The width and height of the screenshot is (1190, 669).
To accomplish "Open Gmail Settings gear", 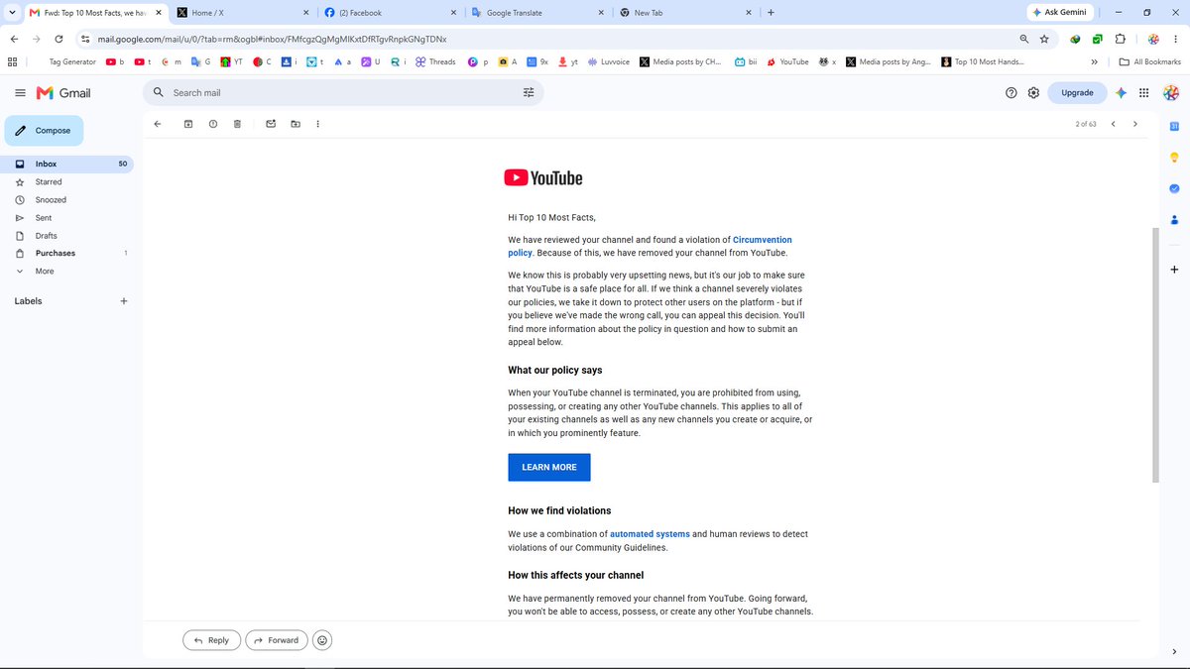I will pyautogui.click(x=1033, y=92).
